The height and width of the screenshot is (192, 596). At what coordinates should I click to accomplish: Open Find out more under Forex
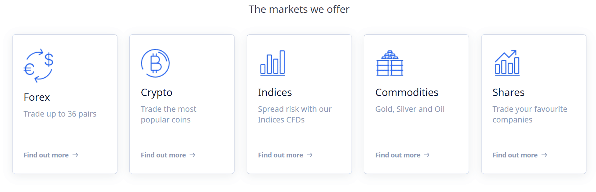pos(46,155)
